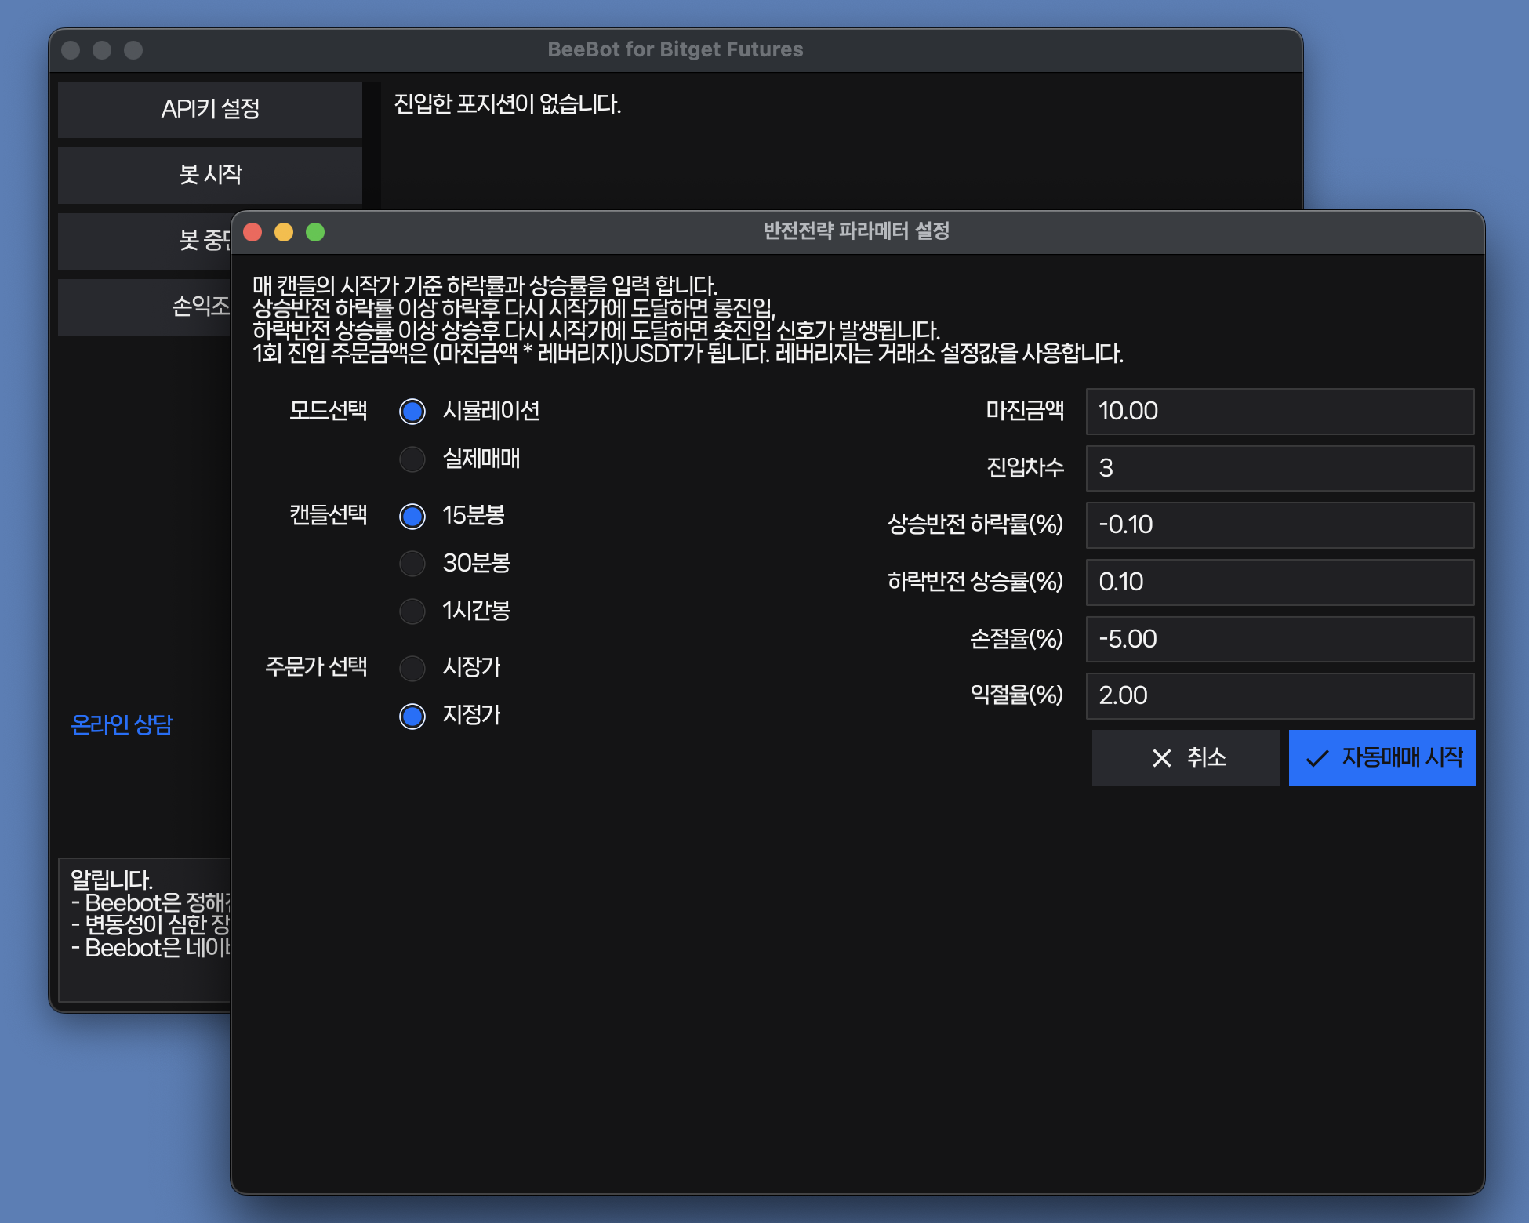Click the 진입차수 input field
This screenshot has height=1223, width=1529.
point(1279,469)
